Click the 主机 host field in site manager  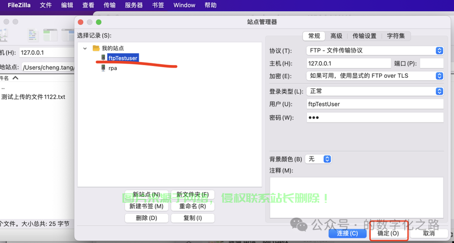tap(348, 63)
